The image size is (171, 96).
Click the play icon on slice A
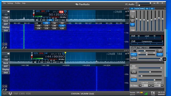point(34,17)
